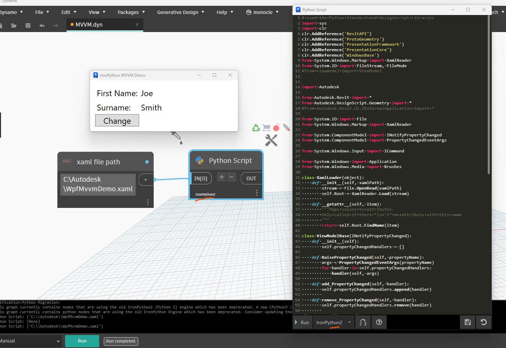Click the xaml file path node title
506x348 pixels.
coord(98,162)
